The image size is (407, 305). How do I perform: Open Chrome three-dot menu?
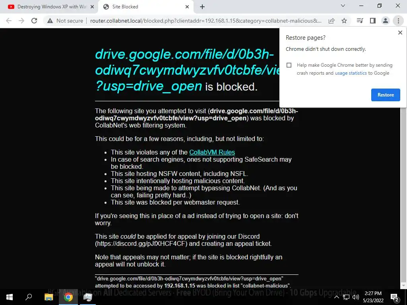[x=398, y=21]
